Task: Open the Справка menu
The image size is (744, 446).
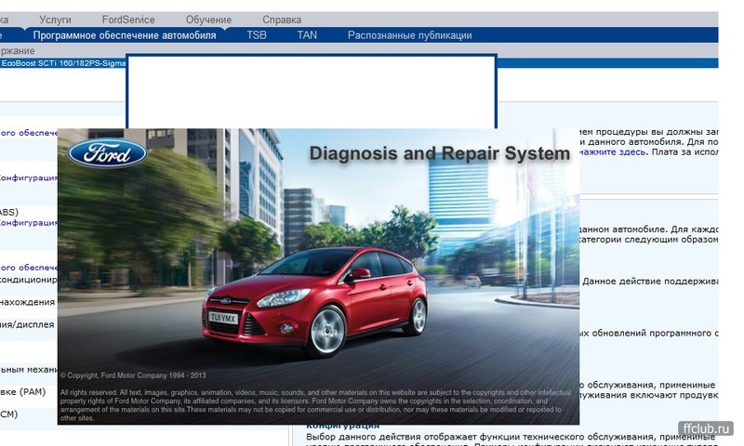Action: [282, 20]
